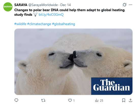Screen dimensions: 135x105
Task: View analytics via the bar chart icon
Action: 97,100
